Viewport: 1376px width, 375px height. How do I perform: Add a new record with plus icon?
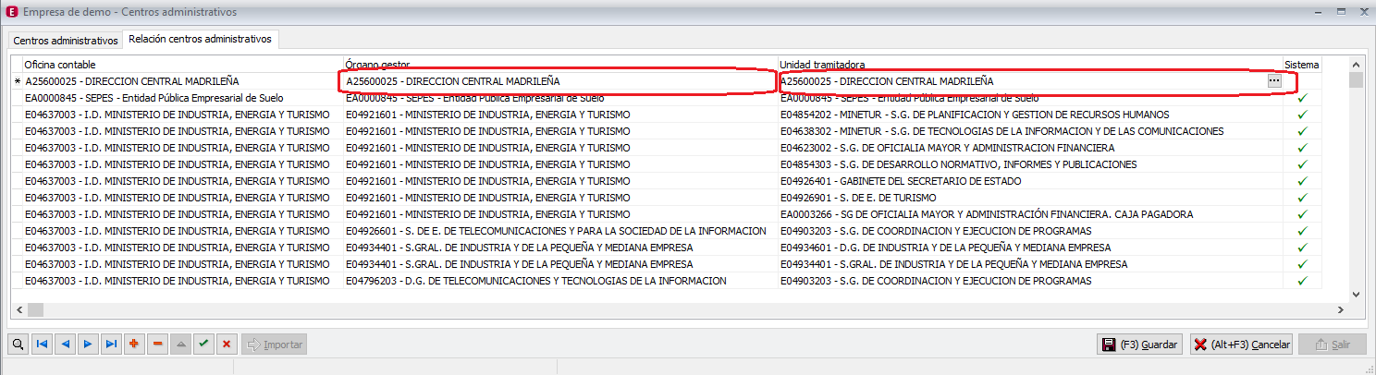click(x=134, y=344)
